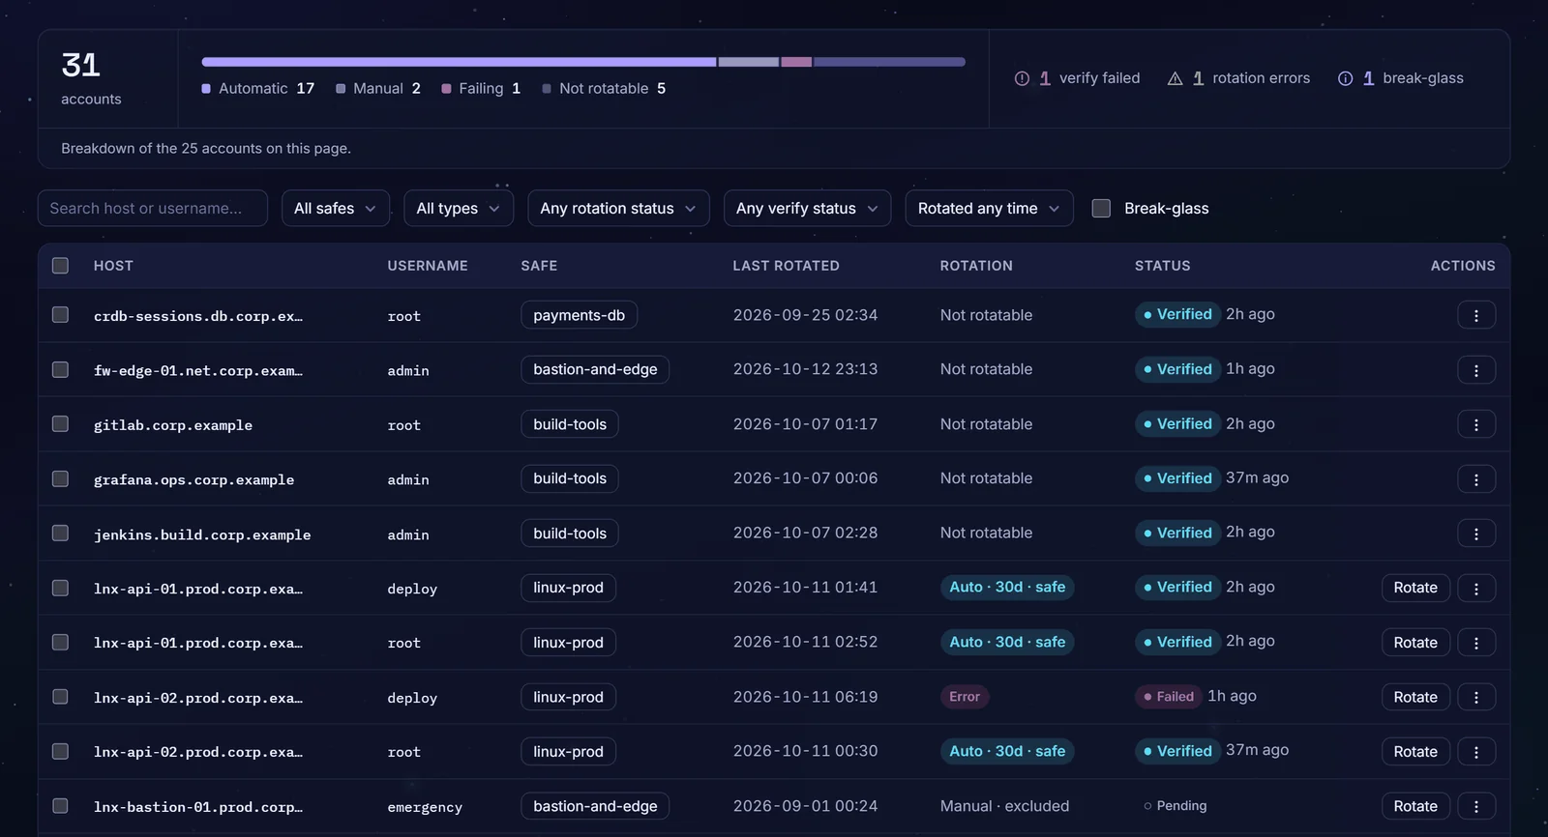Image resolution: width=1548 pixels, height=837 pixels.
Task: Enable the Break-glass filter checkbox
Action: point(1101,208)
